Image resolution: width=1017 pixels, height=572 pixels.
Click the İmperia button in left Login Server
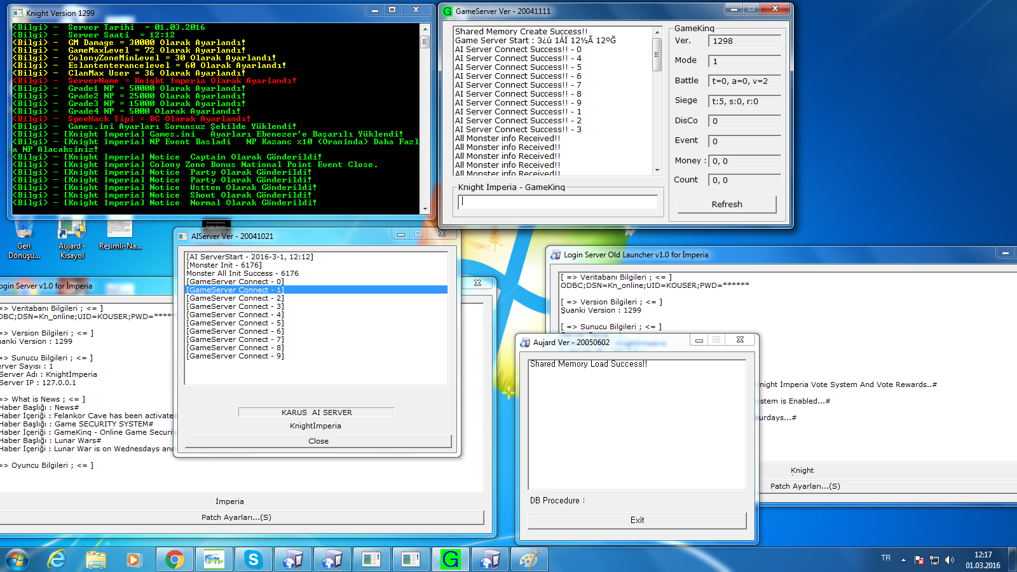pyautogui.click(x=229, y=501)
